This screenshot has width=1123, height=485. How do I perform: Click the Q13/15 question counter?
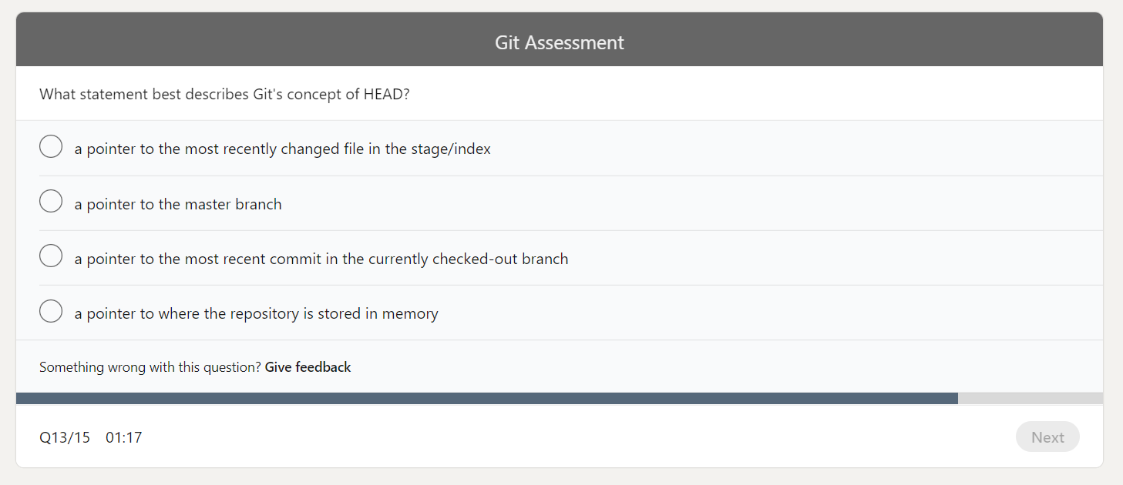(x=64, y=436)
